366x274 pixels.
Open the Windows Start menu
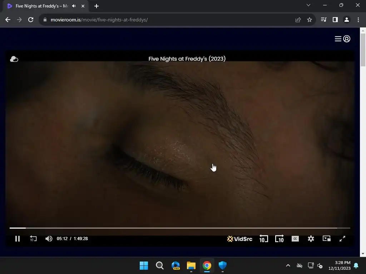coord(144,265)
